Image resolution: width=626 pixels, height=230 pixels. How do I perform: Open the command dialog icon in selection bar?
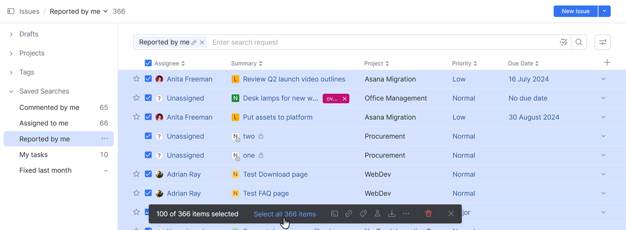(334, 214)
